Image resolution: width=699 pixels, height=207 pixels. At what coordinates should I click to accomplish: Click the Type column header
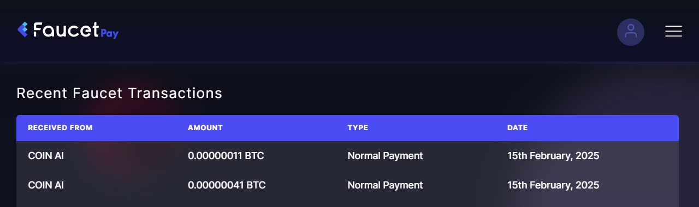pos(358,128)
